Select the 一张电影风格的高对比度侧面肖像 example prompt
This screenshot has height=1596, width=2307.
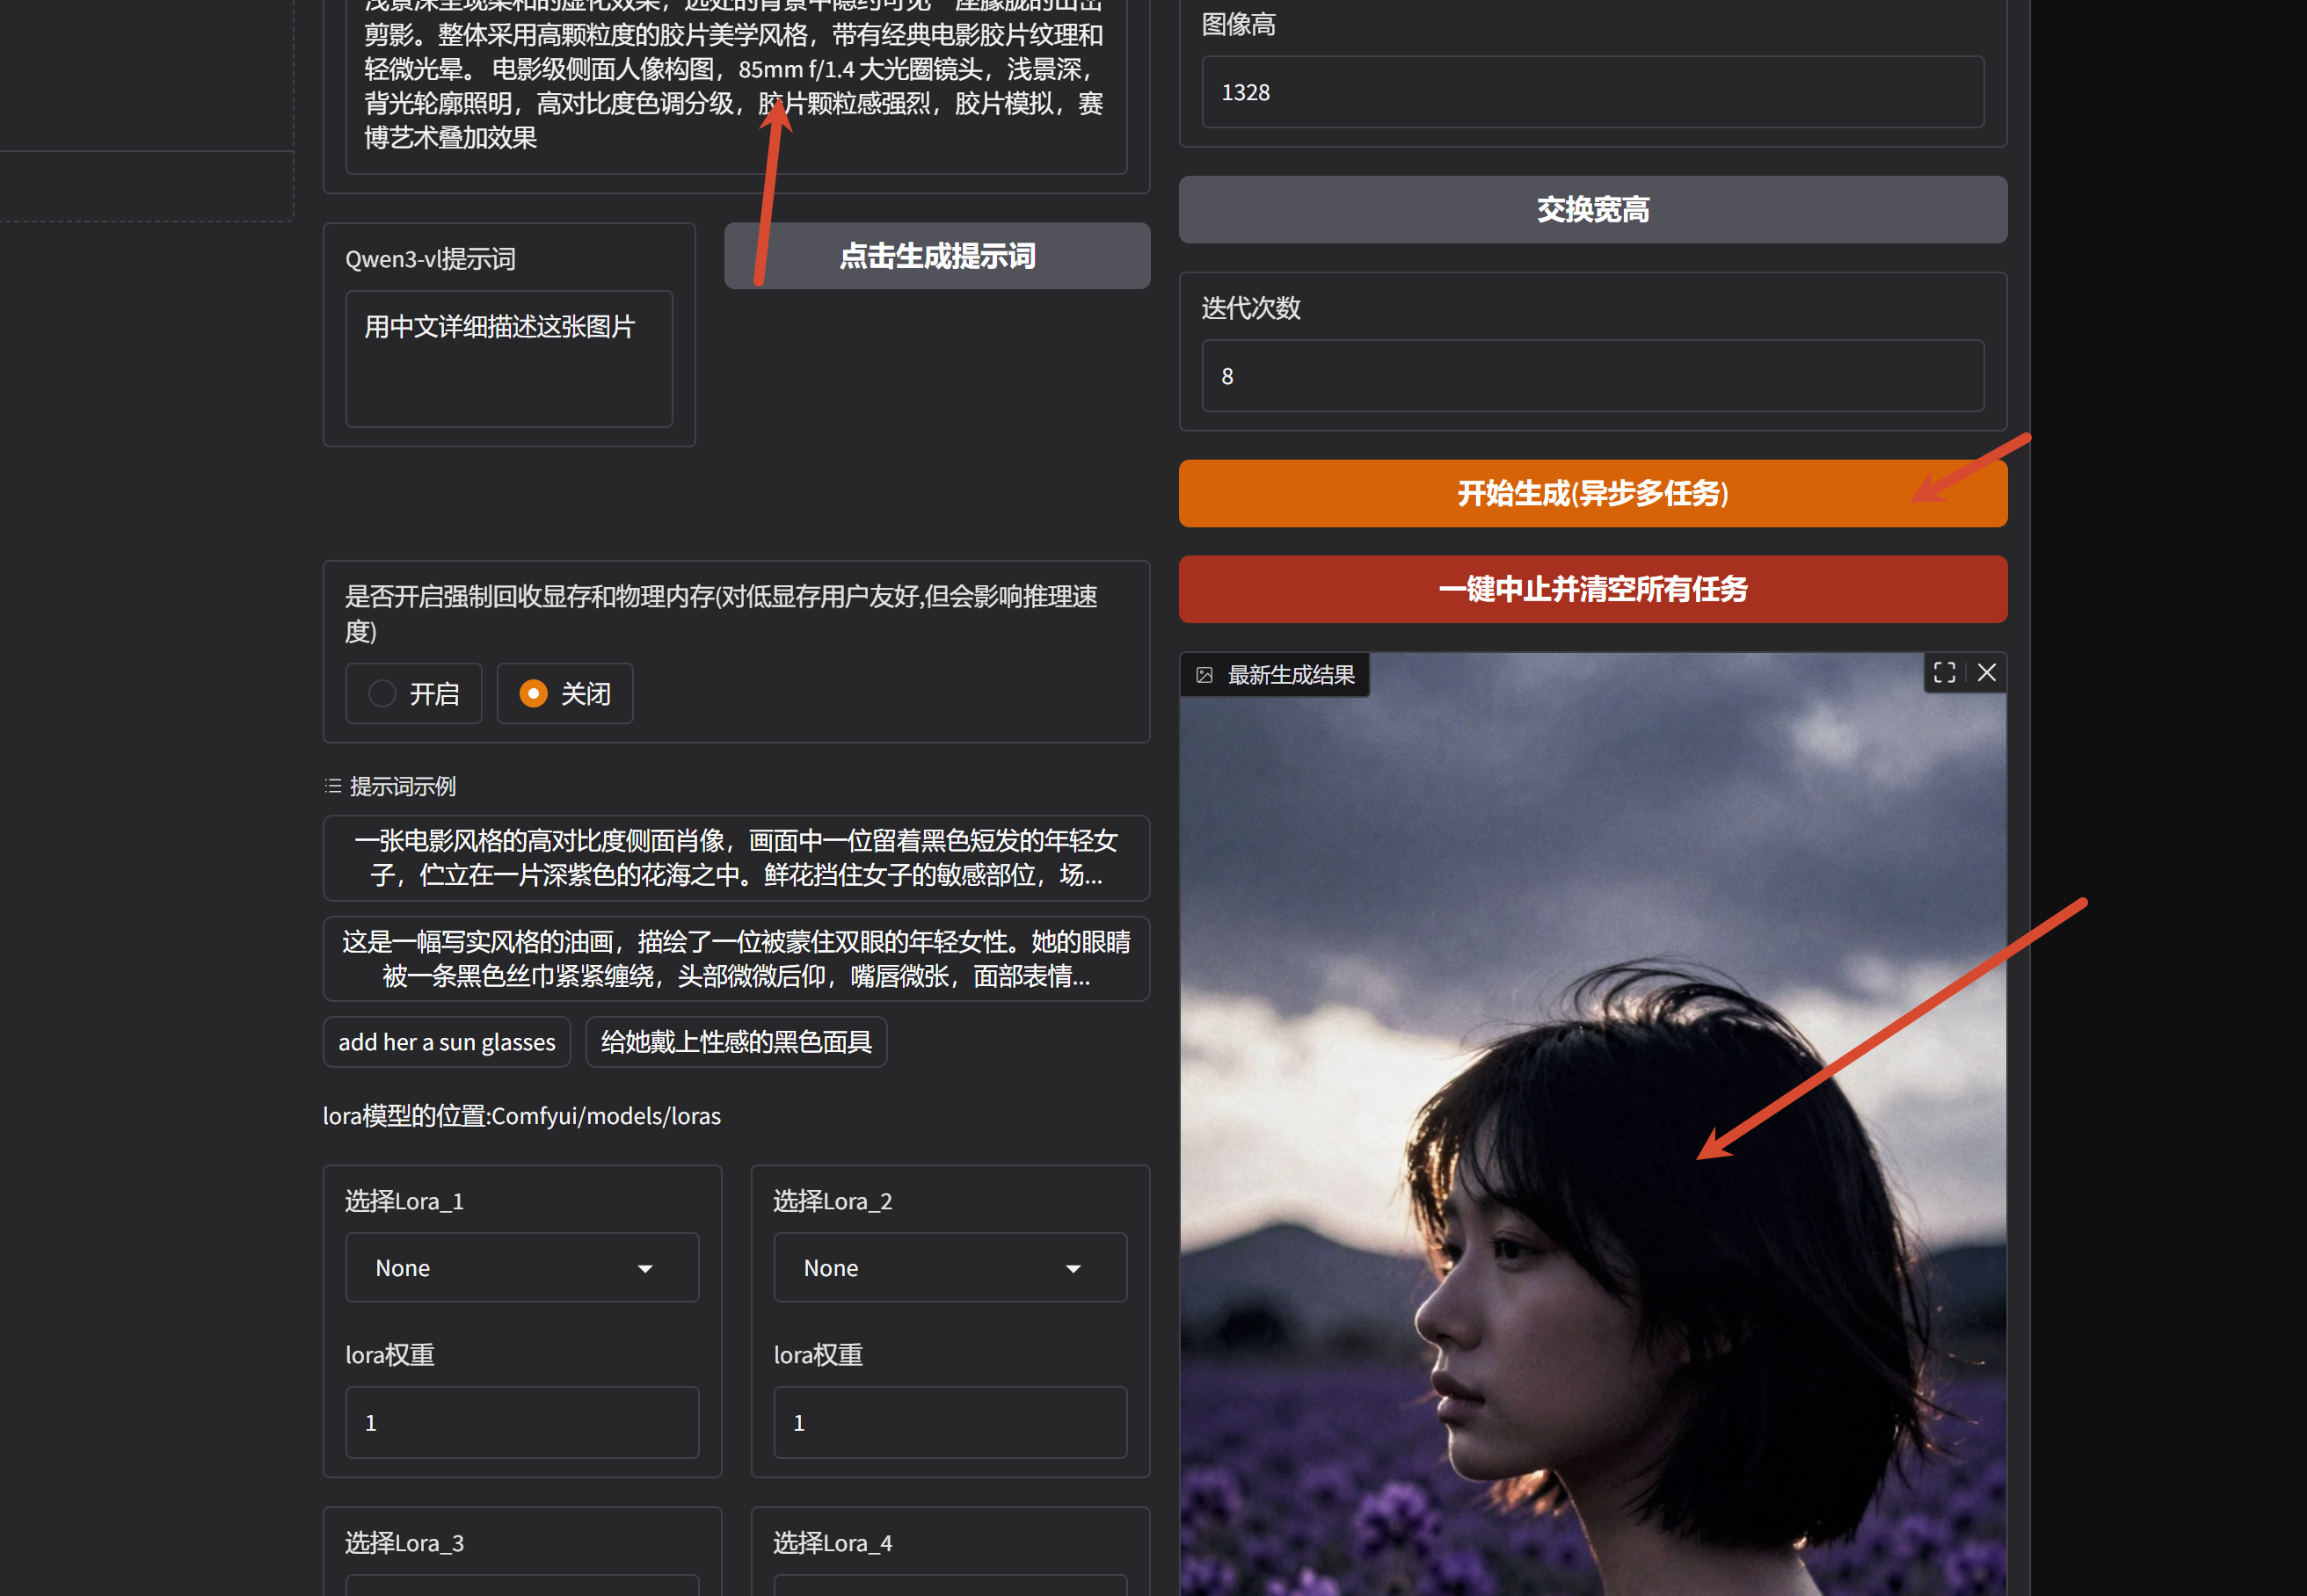736,858
